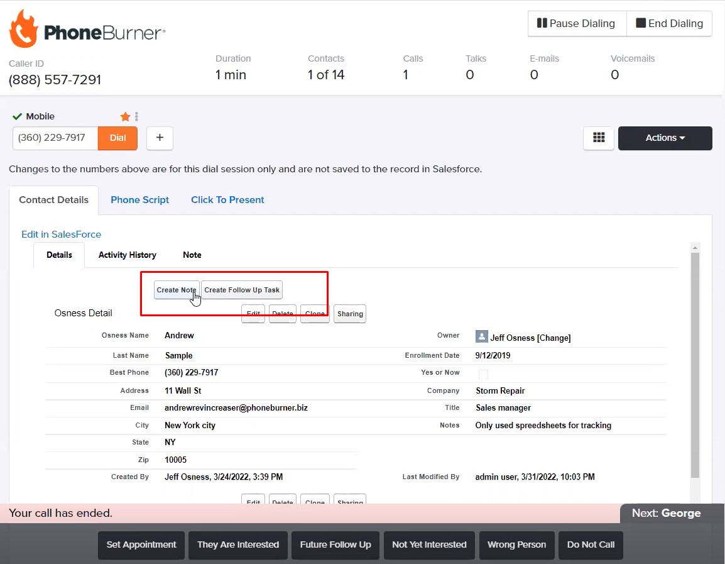
Task: Open the Click To Present tab
Action: pos(227,200)
